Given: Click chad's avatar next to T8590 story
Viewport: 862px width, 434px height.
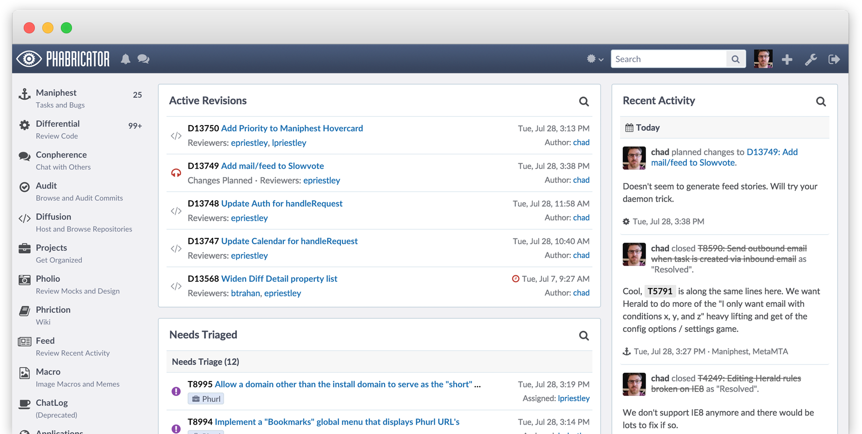Looking at the screenshot, I should (x=634, y=254).
